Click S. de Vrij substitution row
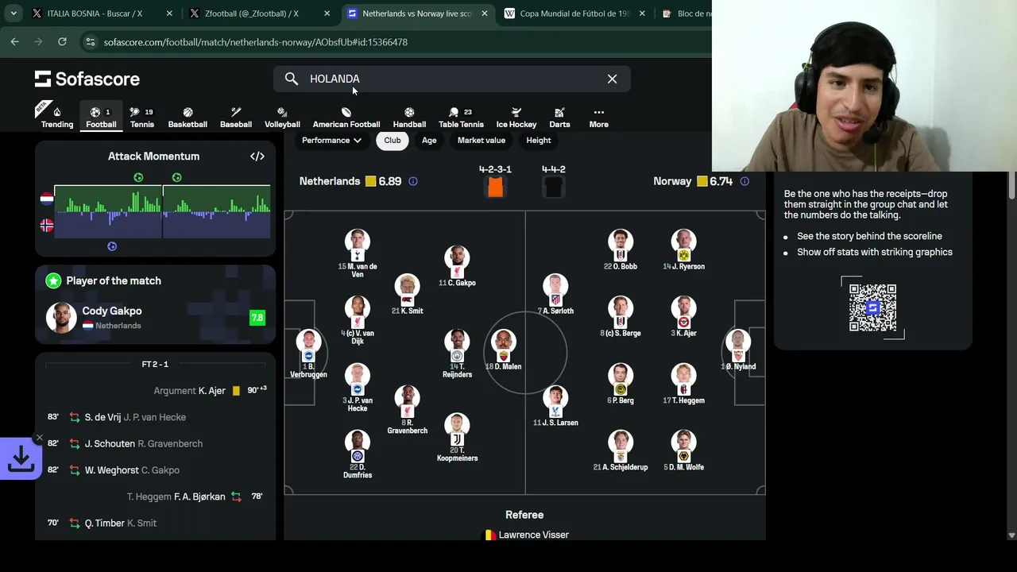The height and width of the screenshot is (572, 1017). coord(155,417)
